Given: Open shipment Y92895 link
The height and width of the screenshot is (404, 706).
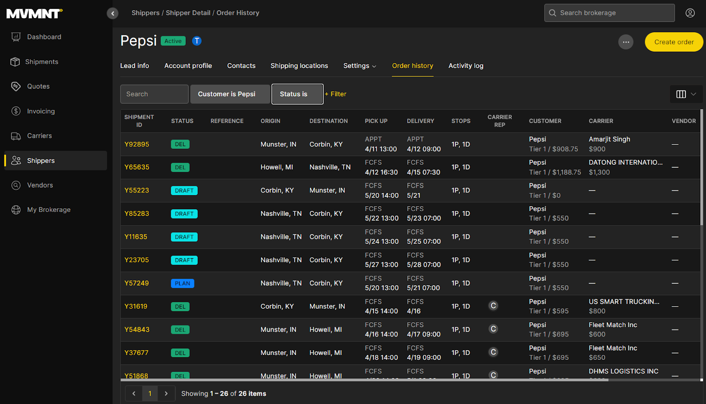Looking at the screenshot, I should 137,144.
